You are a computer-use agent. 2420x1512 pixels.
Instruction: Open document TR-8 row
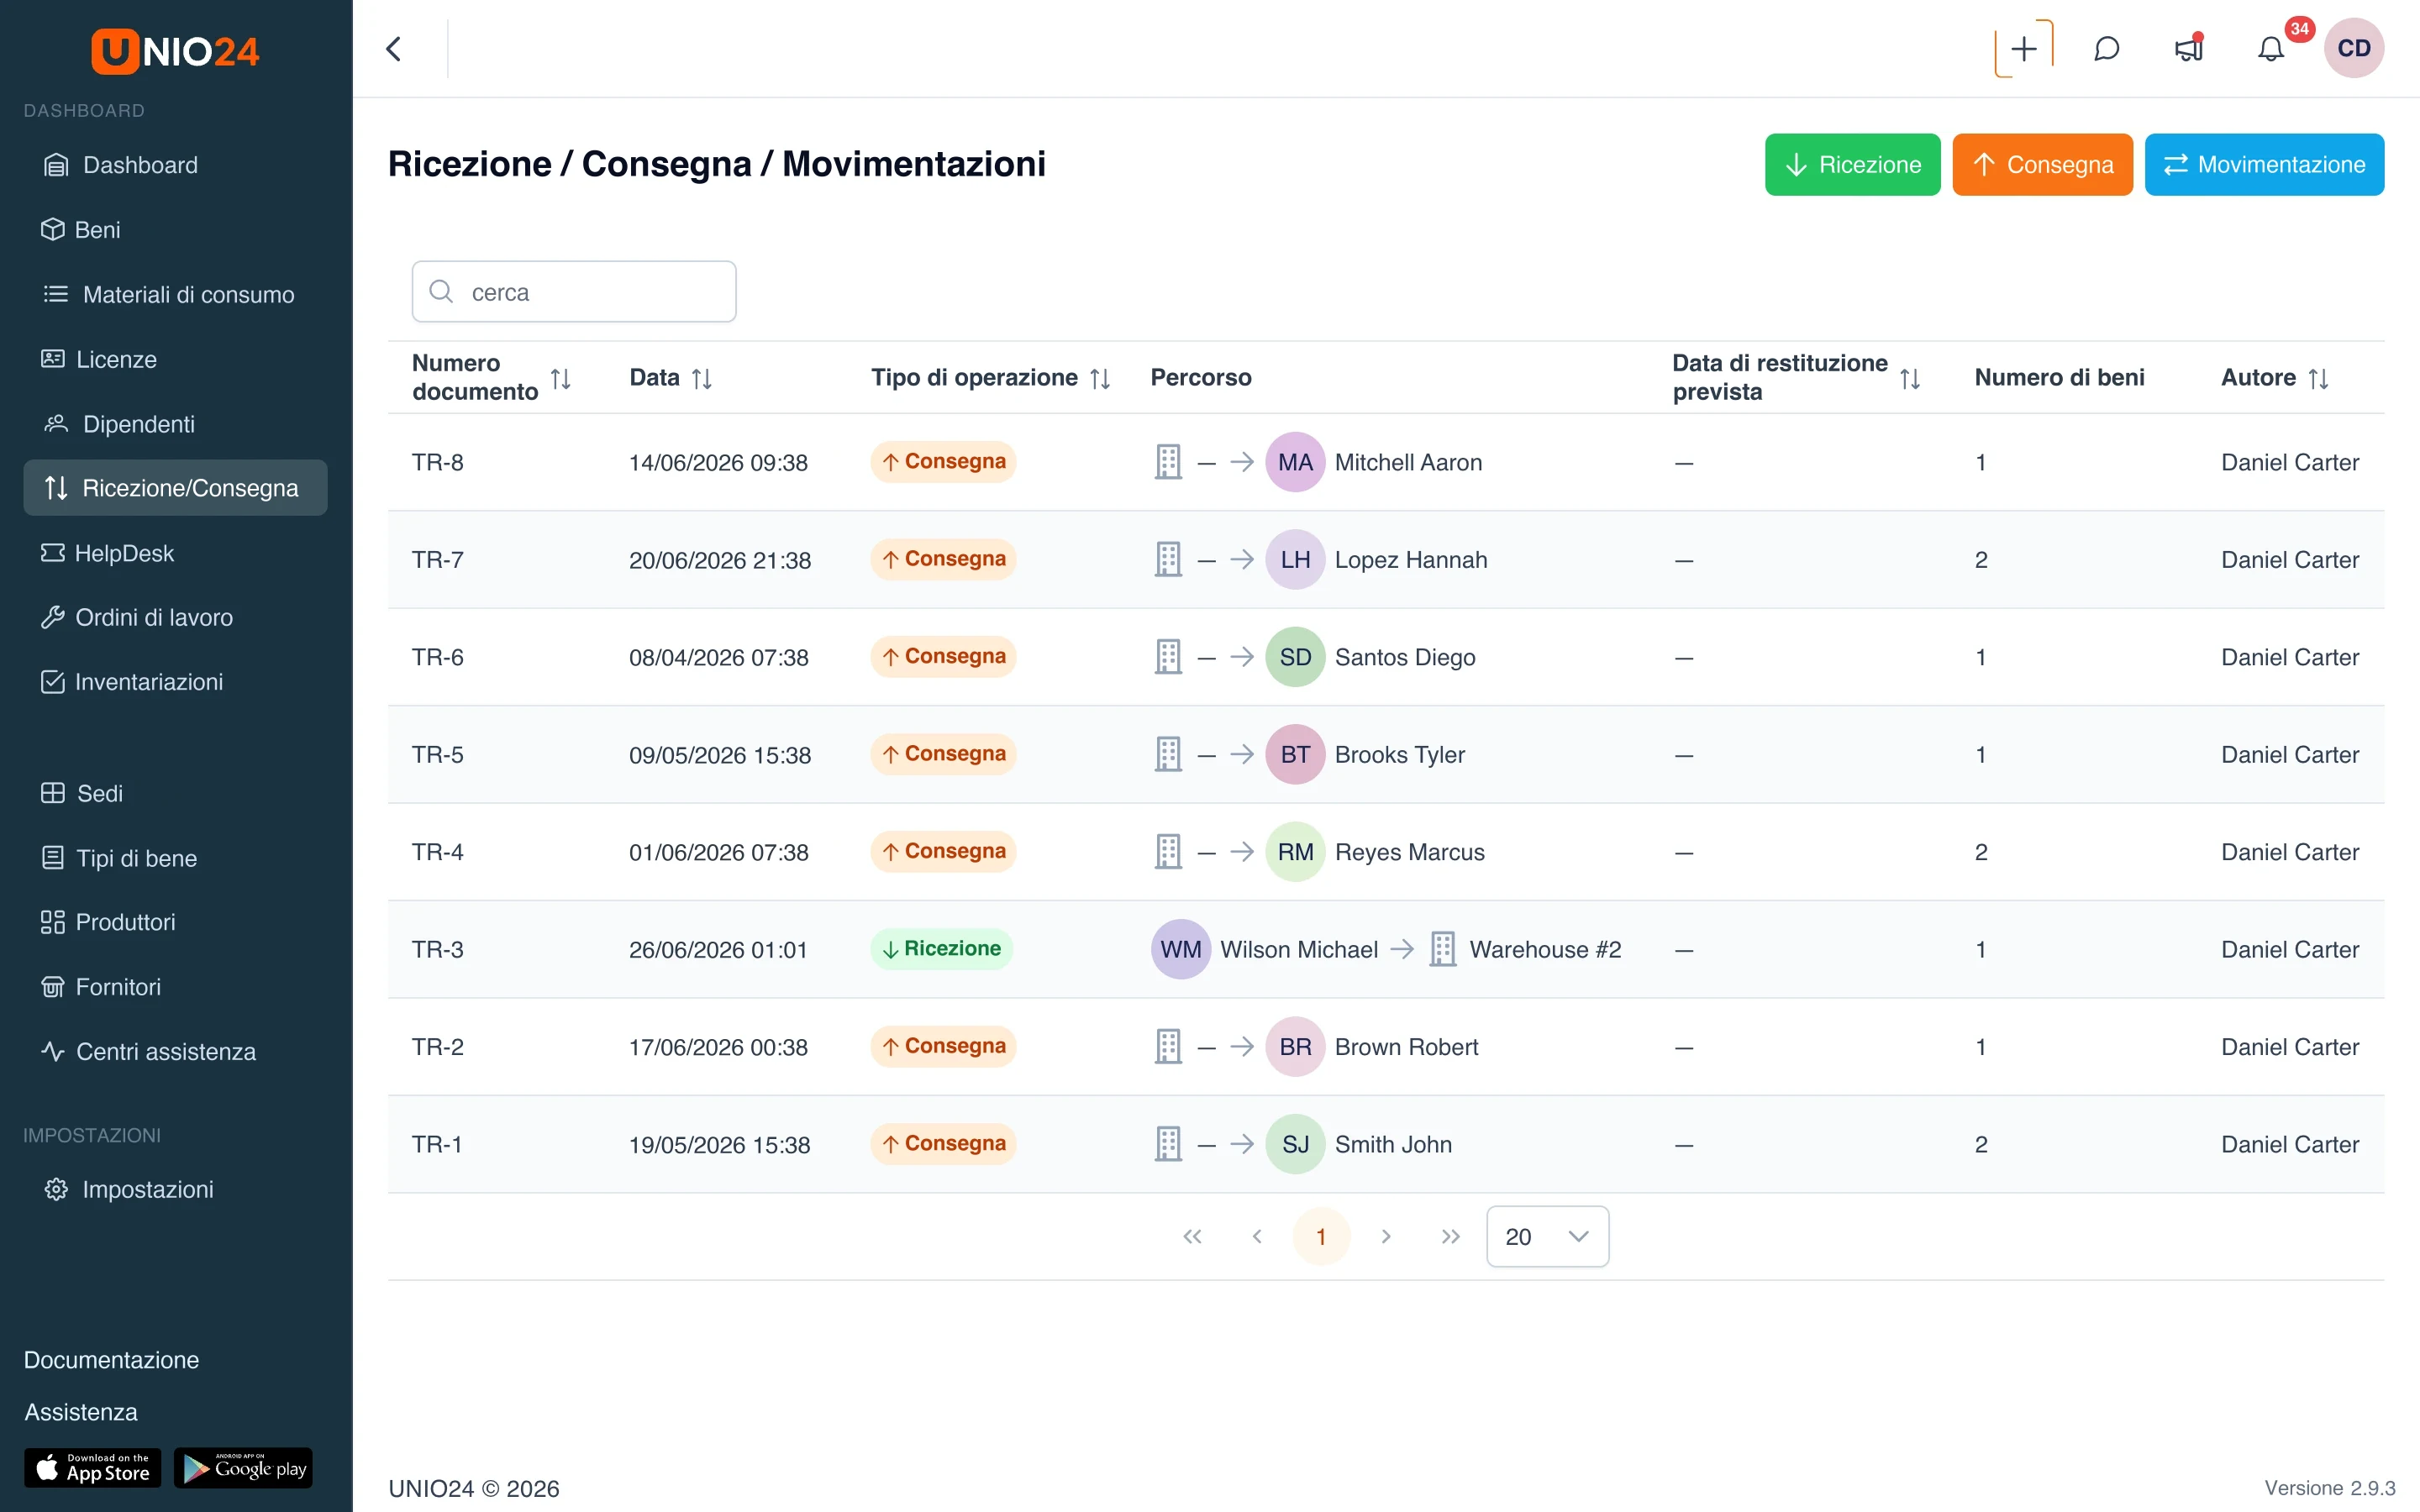[x=1386, y=462]
